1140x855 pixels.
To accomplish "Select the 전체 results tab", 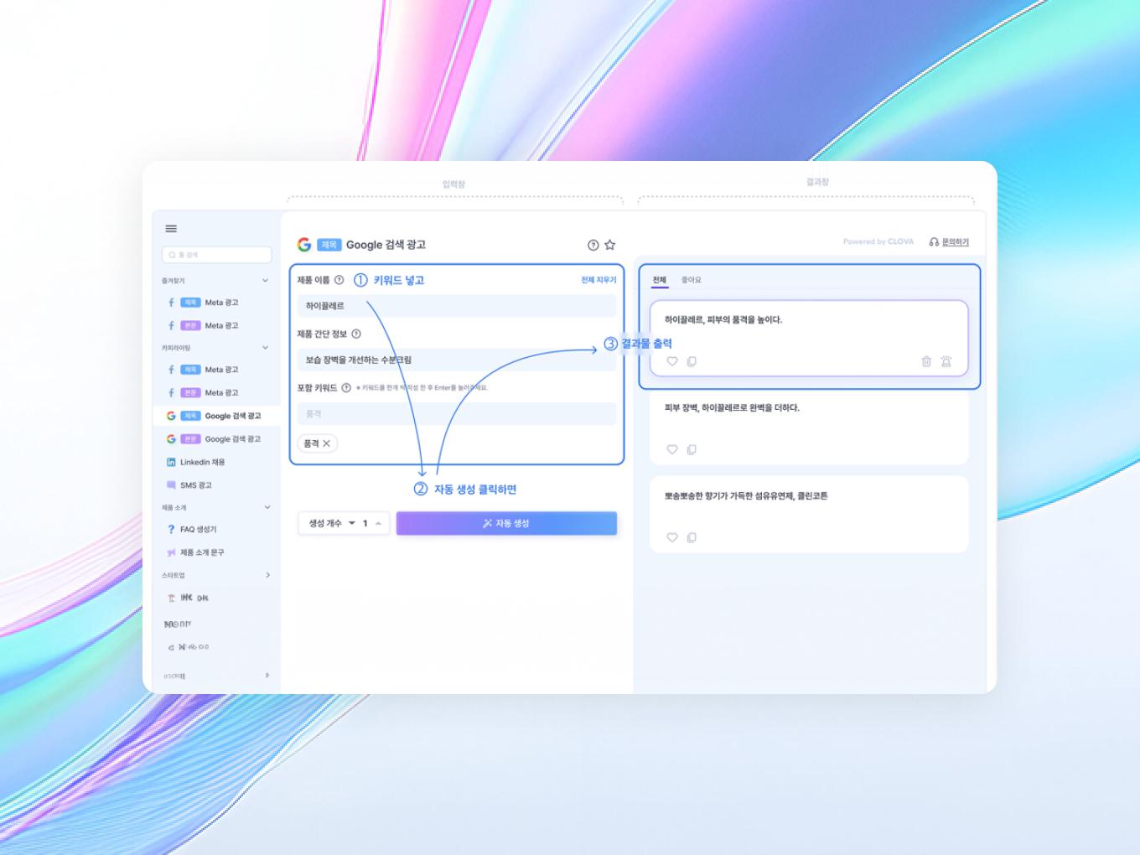I will 659,279.
